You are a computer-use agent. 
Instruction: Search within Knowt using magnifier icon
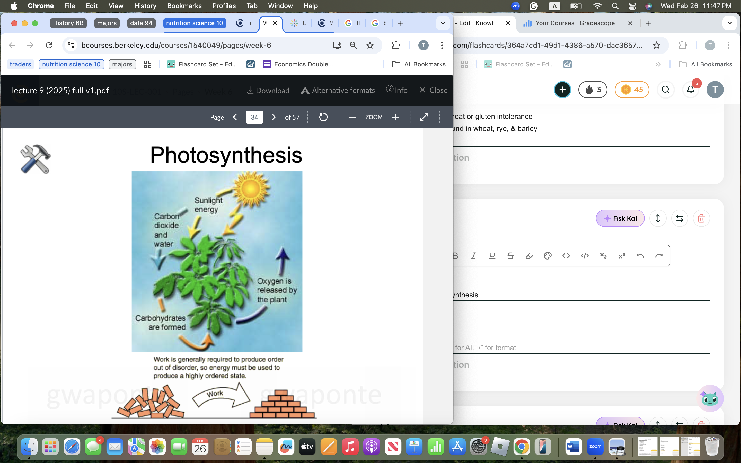pos(666,90)
